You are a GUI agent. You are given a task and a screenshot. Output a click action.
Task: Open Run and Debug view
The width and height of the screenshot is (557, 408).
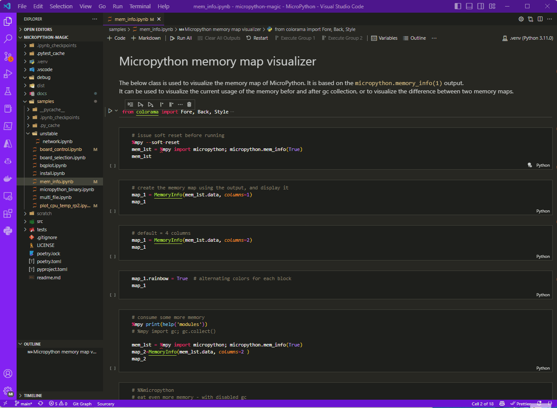tap(8, 74)
